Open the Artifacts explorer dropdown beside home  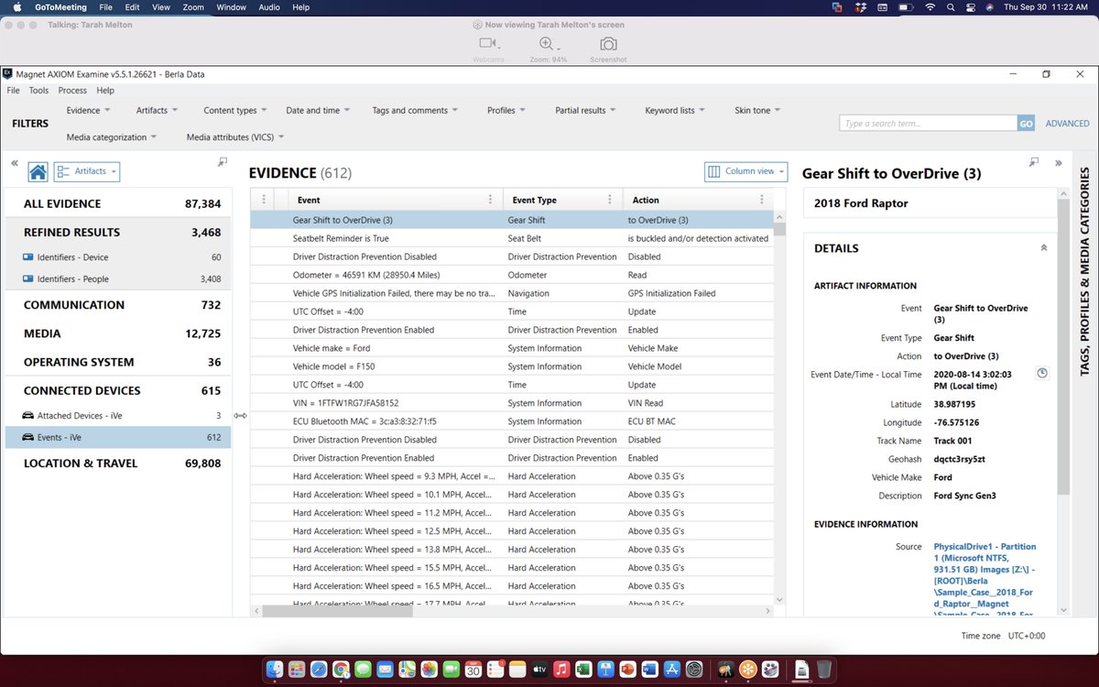click(87, 171)
